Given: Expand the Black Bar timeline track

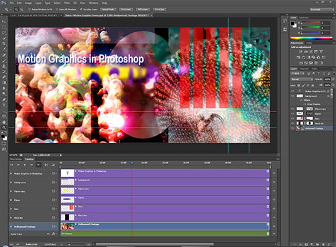Looking at the screenshot, I should click(11, 217).
